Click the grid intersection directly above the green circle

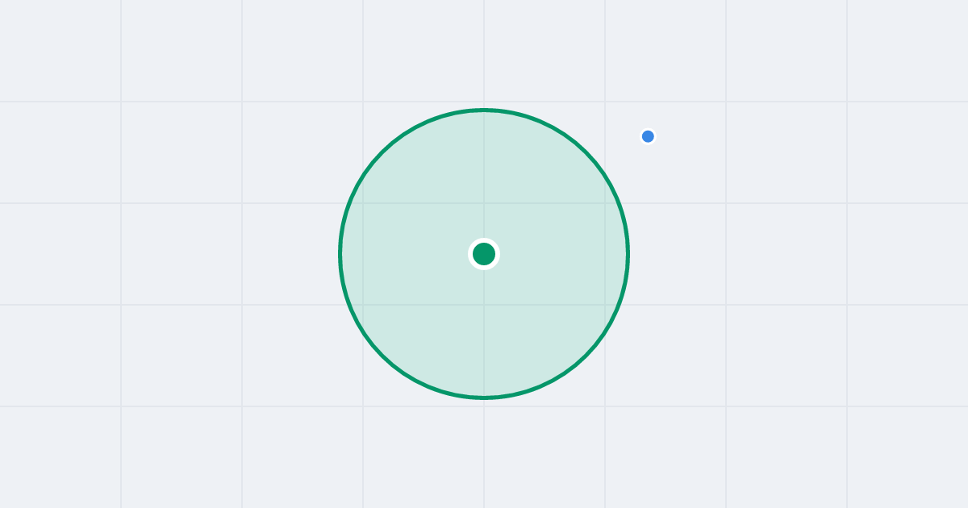[484, 102]
